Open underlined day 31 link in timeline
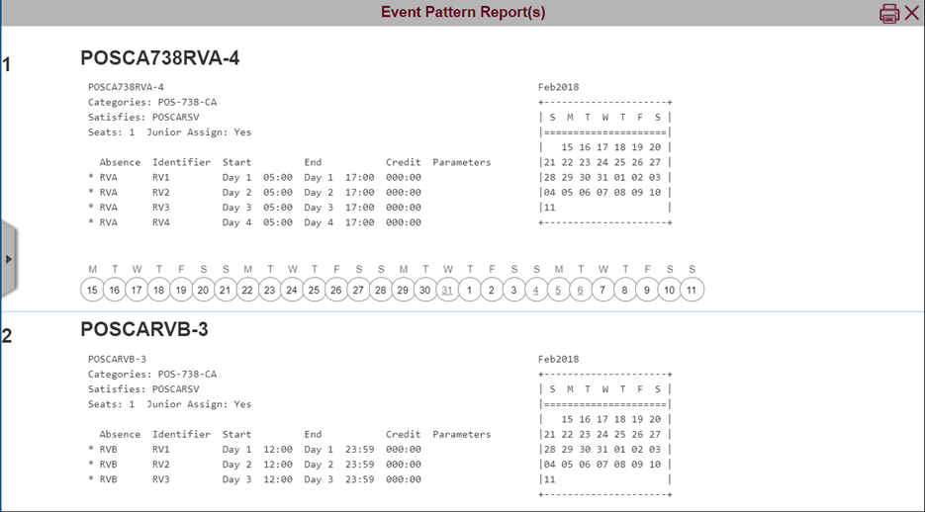 (x=447, y=290)
